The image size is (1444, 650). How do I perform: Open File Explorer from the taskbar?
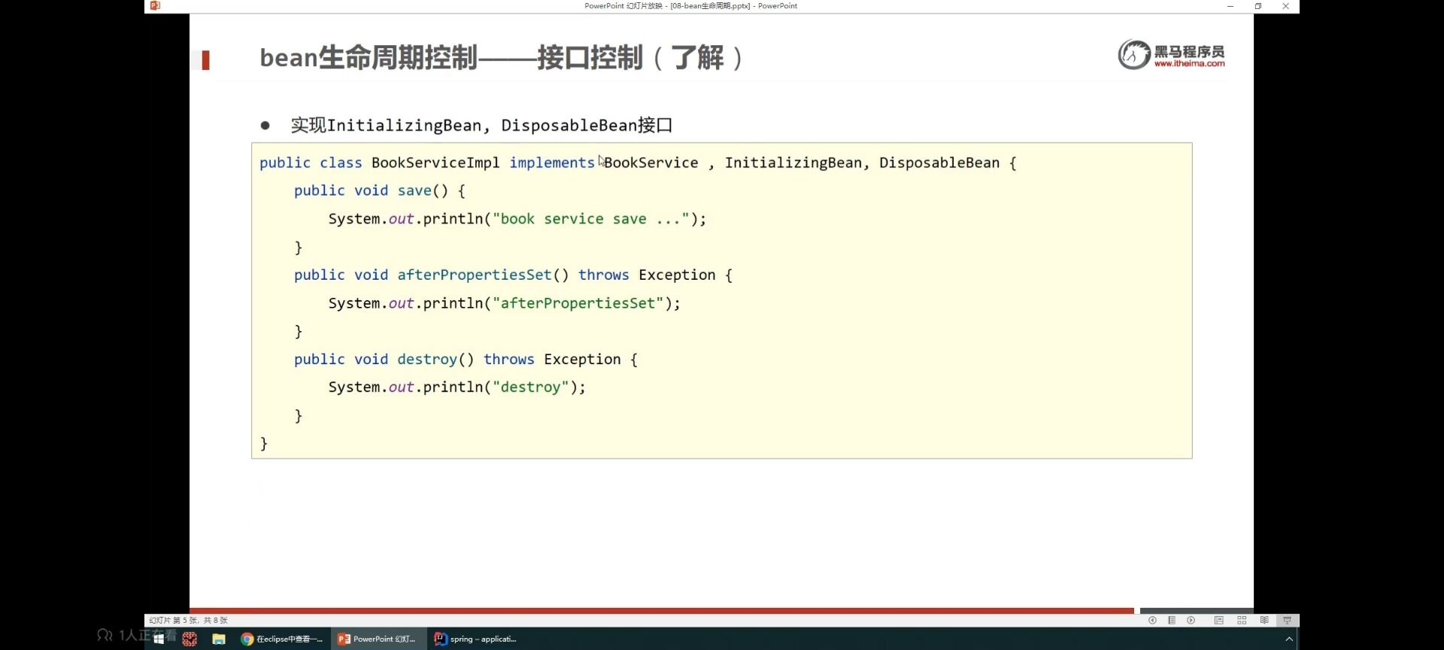pyautogui.click(x=219, y=639)
